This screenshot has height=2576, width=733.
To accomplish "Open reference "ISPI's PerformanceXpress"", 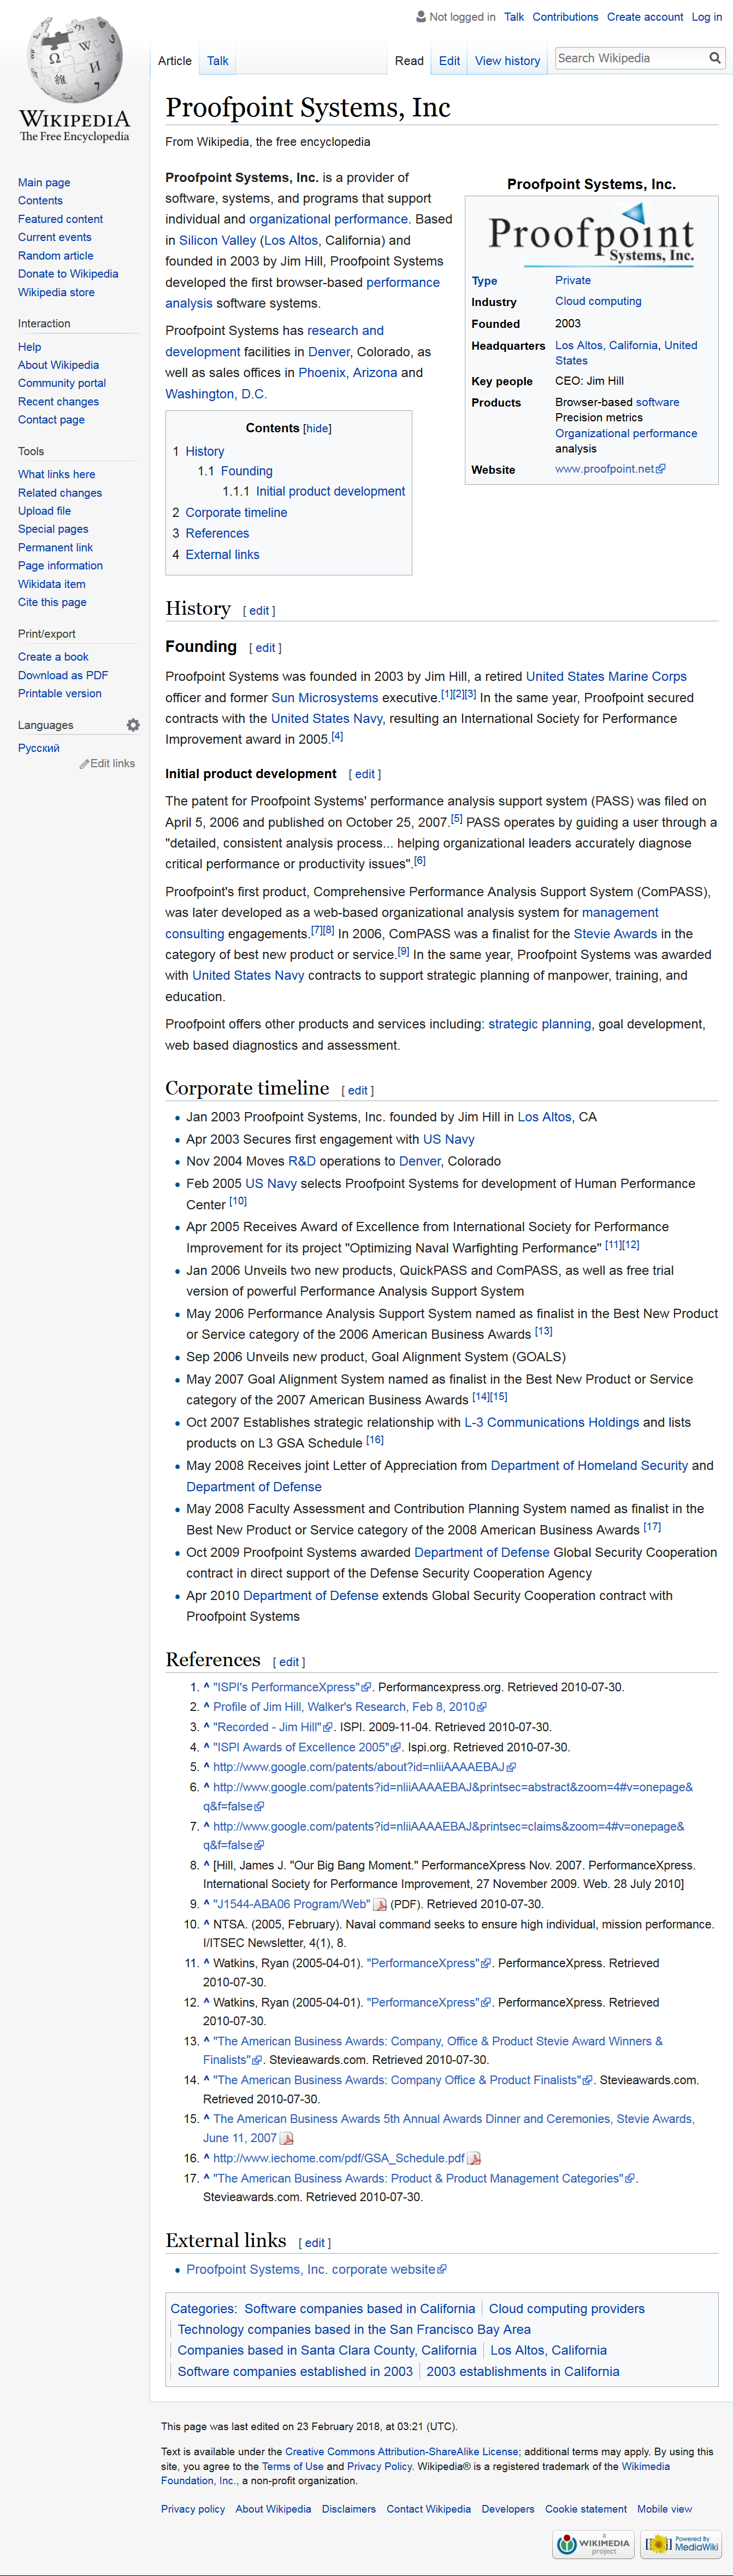I will (291, 1688).
